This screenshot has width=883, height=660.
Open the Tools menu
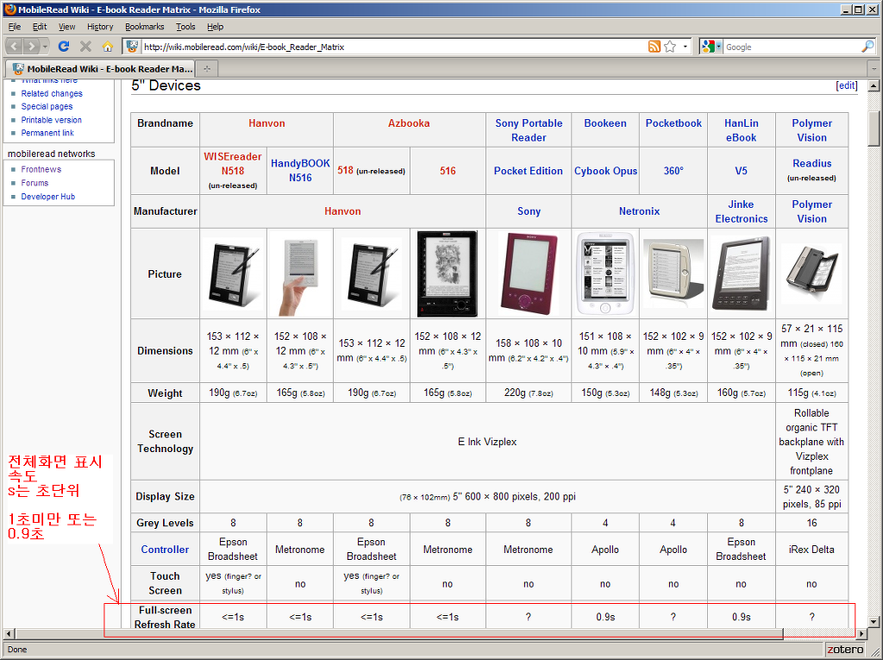pyautogui.click(x=185, y=27)
